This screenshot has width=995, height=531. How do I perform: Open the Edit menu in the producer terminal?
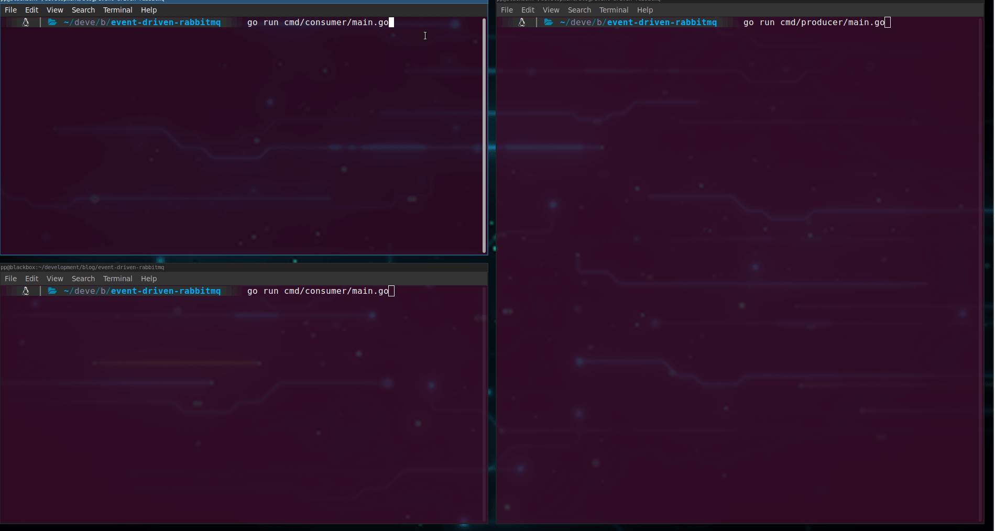[528, 10]
